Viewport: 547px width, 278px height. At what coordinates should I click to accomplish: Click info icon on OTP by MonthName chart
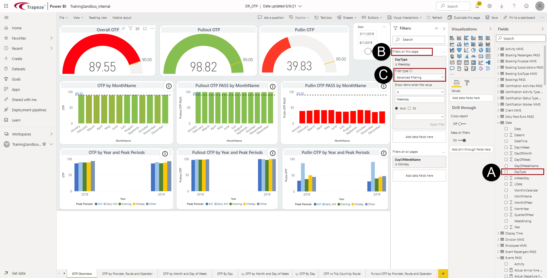click(x=169, y=86)
